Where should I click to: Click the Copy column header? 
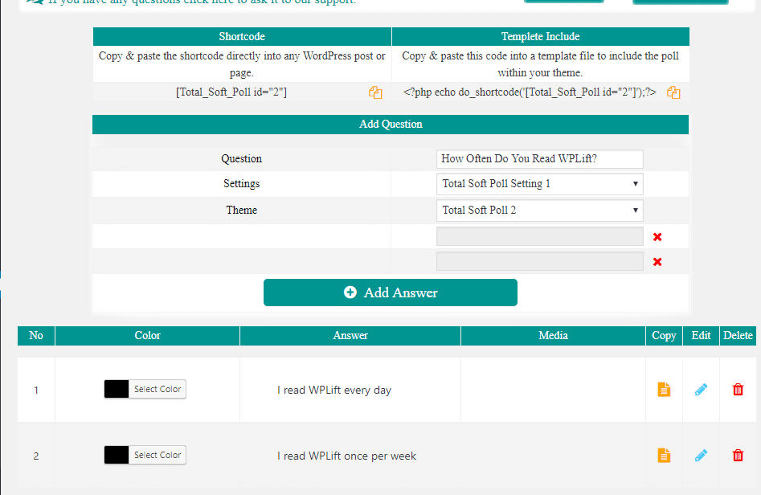coord(664,335)
